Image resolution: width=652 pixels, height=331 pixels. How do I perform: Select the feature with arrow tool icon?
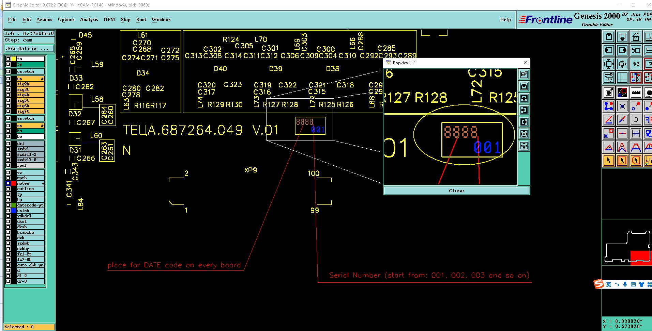point(609,92)
